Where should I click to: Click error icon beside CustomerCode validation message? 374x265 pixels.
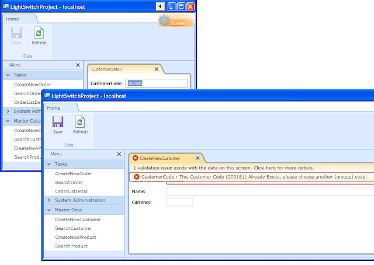(136, 177)
